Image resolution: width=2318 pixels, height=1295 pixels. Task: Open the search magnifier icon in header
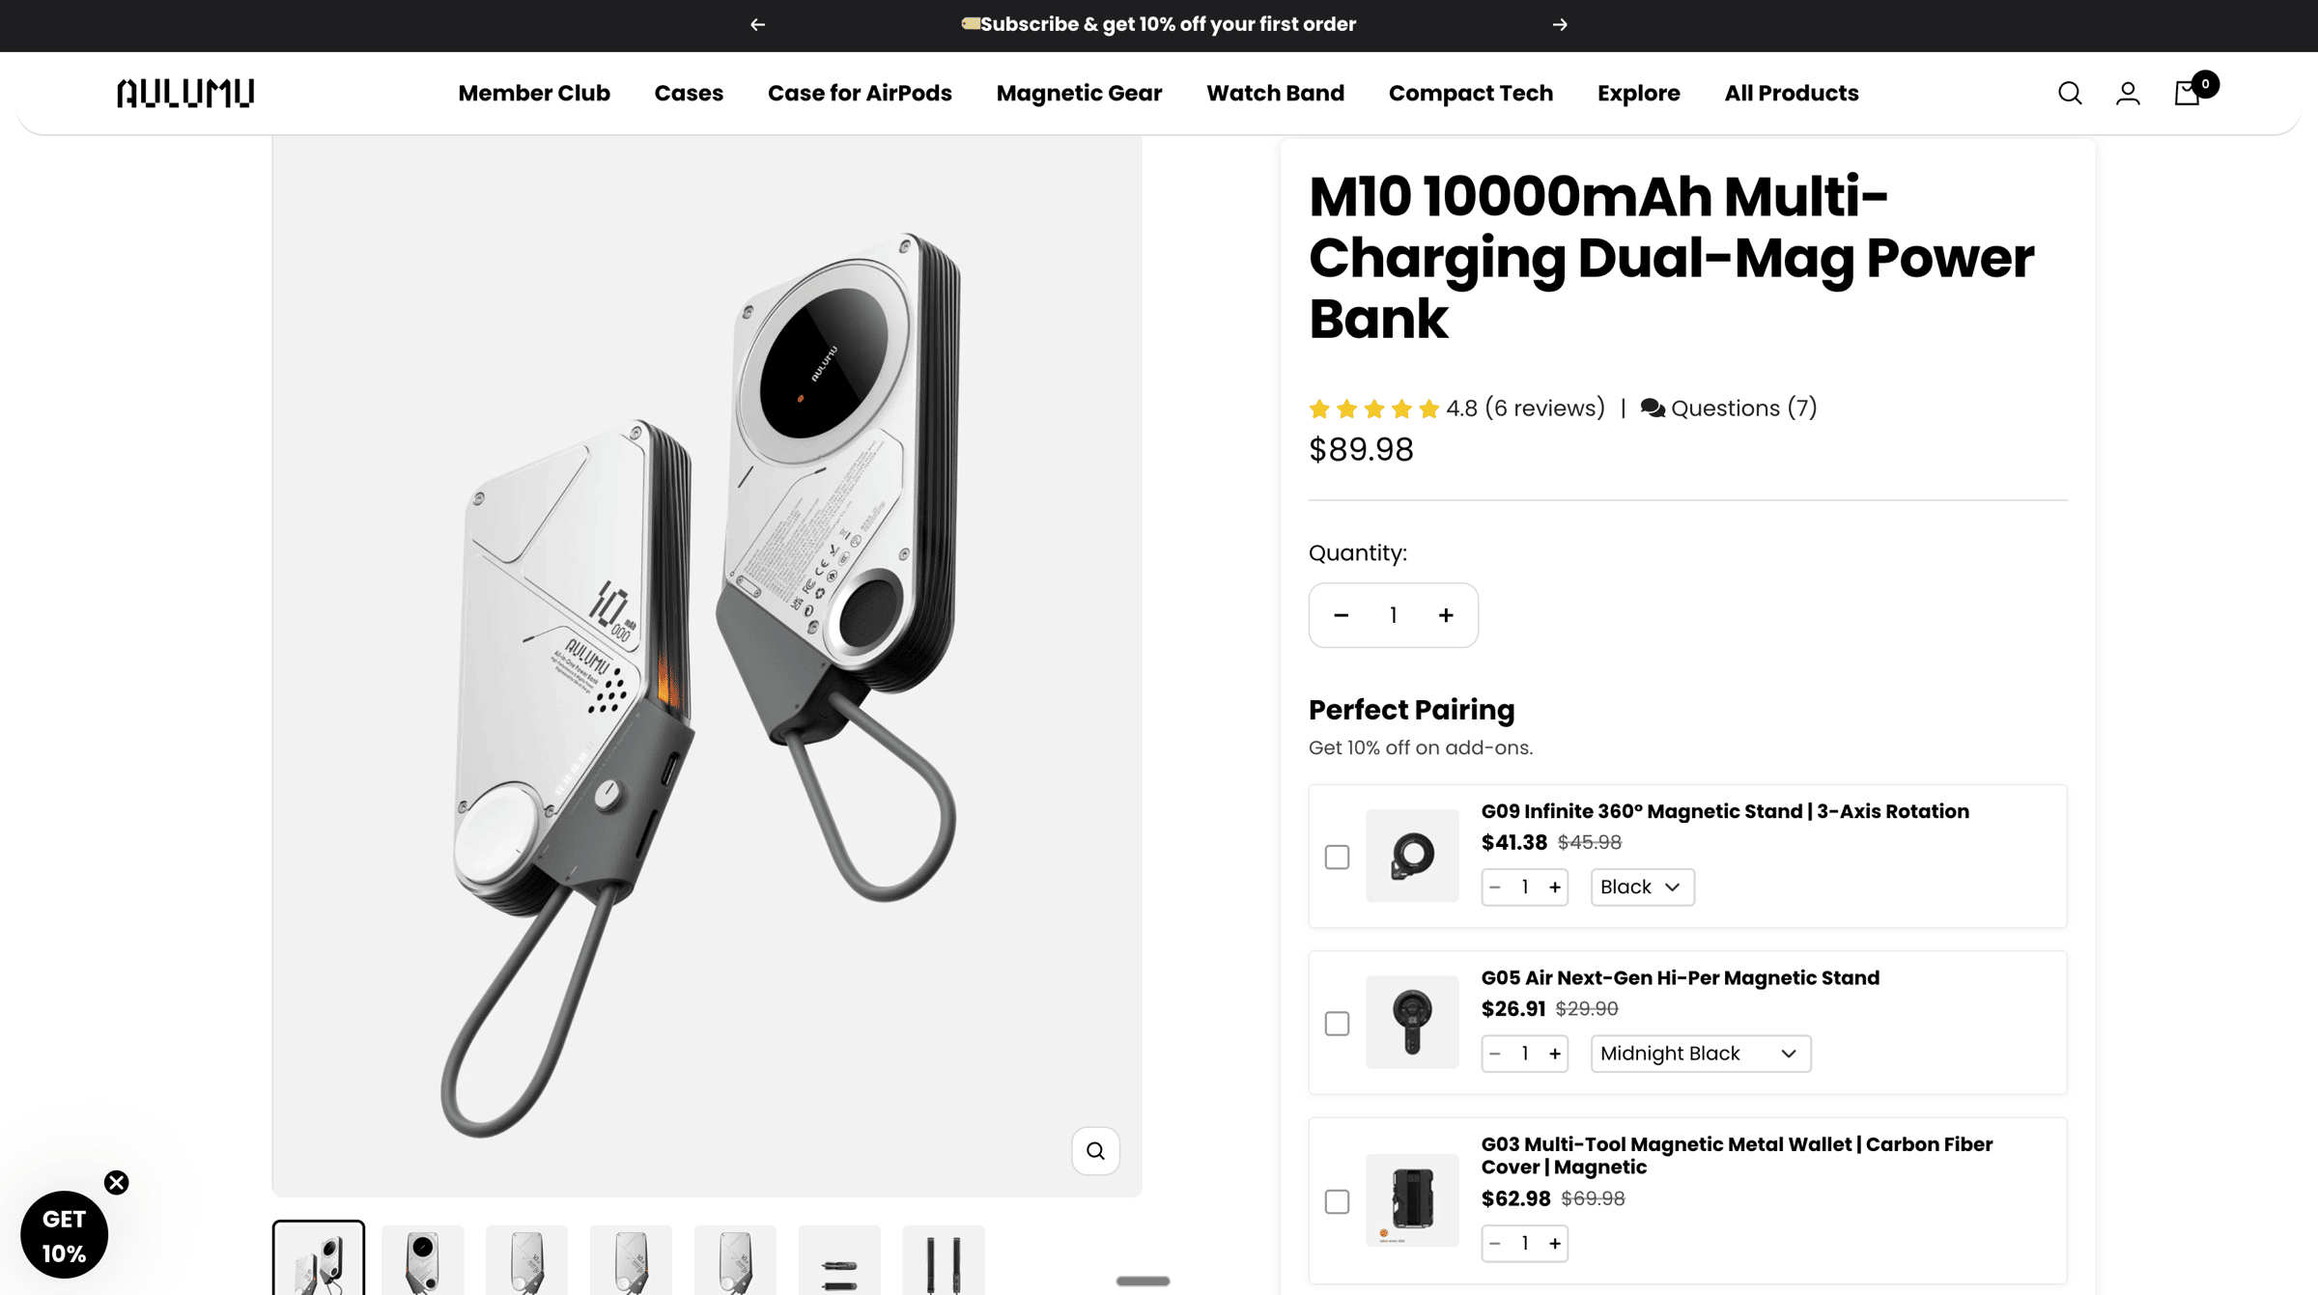pos(2069,94)
